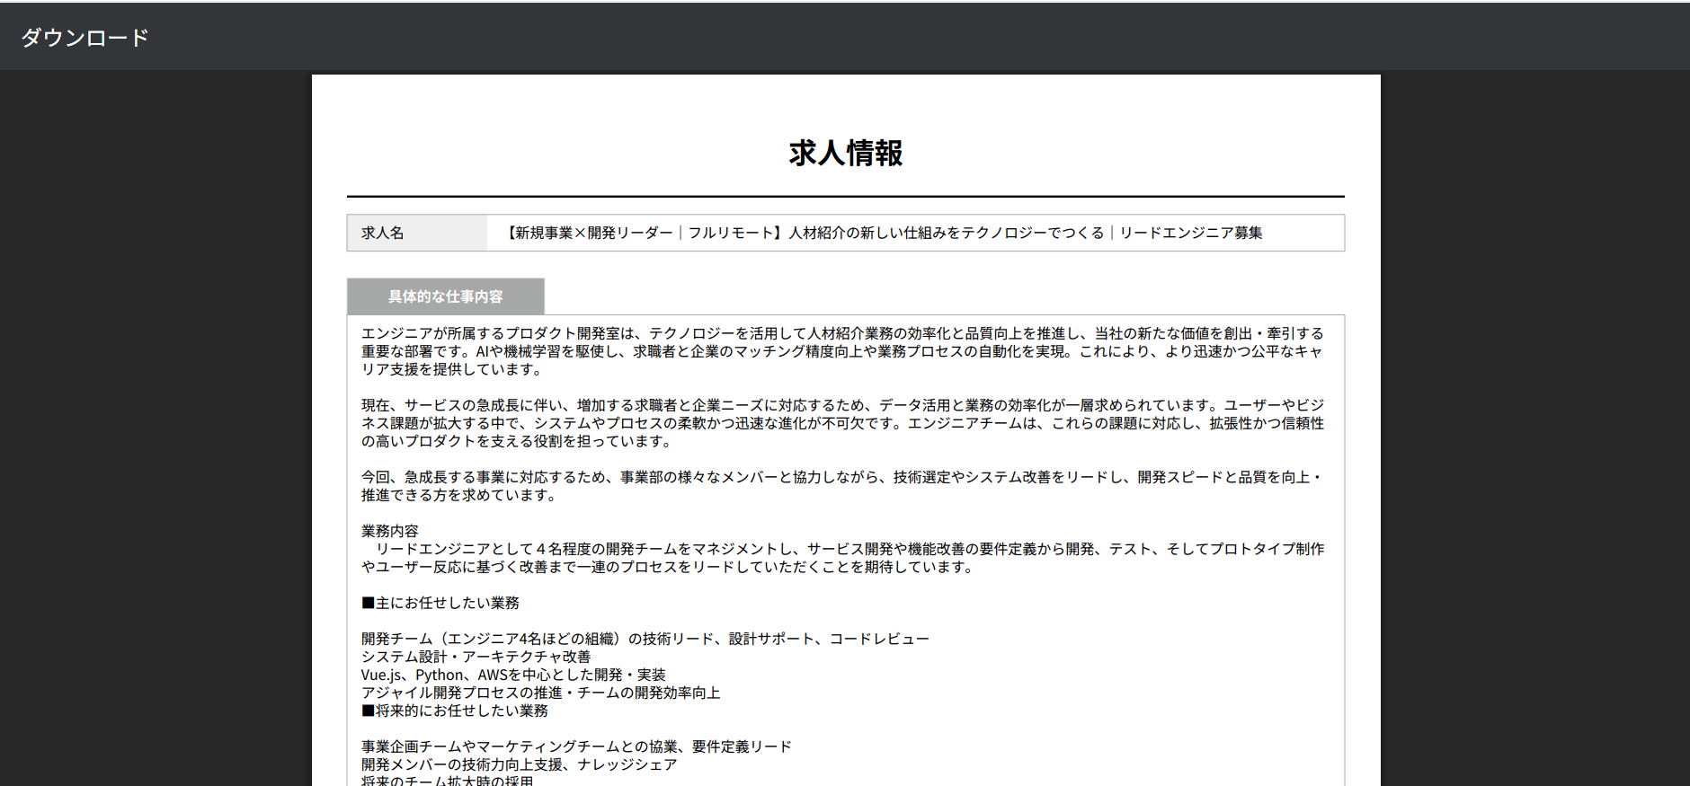Image resolution: width=1690 pixels, height=786 pixels.
Task: Click the line 開発チーム（エンジニア4名ほどの組織）の技術リード
Action: (x=645, y=639)
